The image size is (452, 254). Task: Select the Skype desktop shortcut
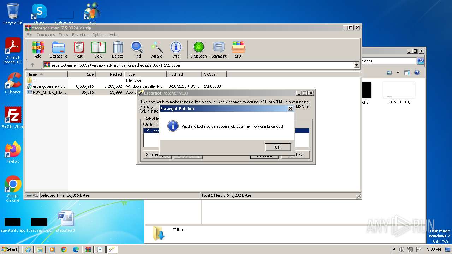point(39,13)
